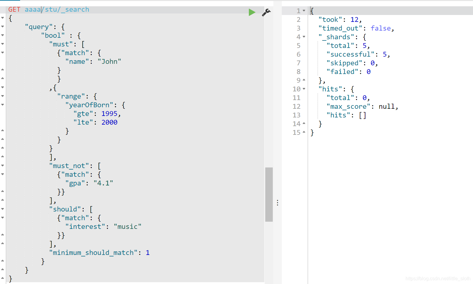Click the interest value "music"
This screenshot has height=284, width=473.
(x=127, y=226)
